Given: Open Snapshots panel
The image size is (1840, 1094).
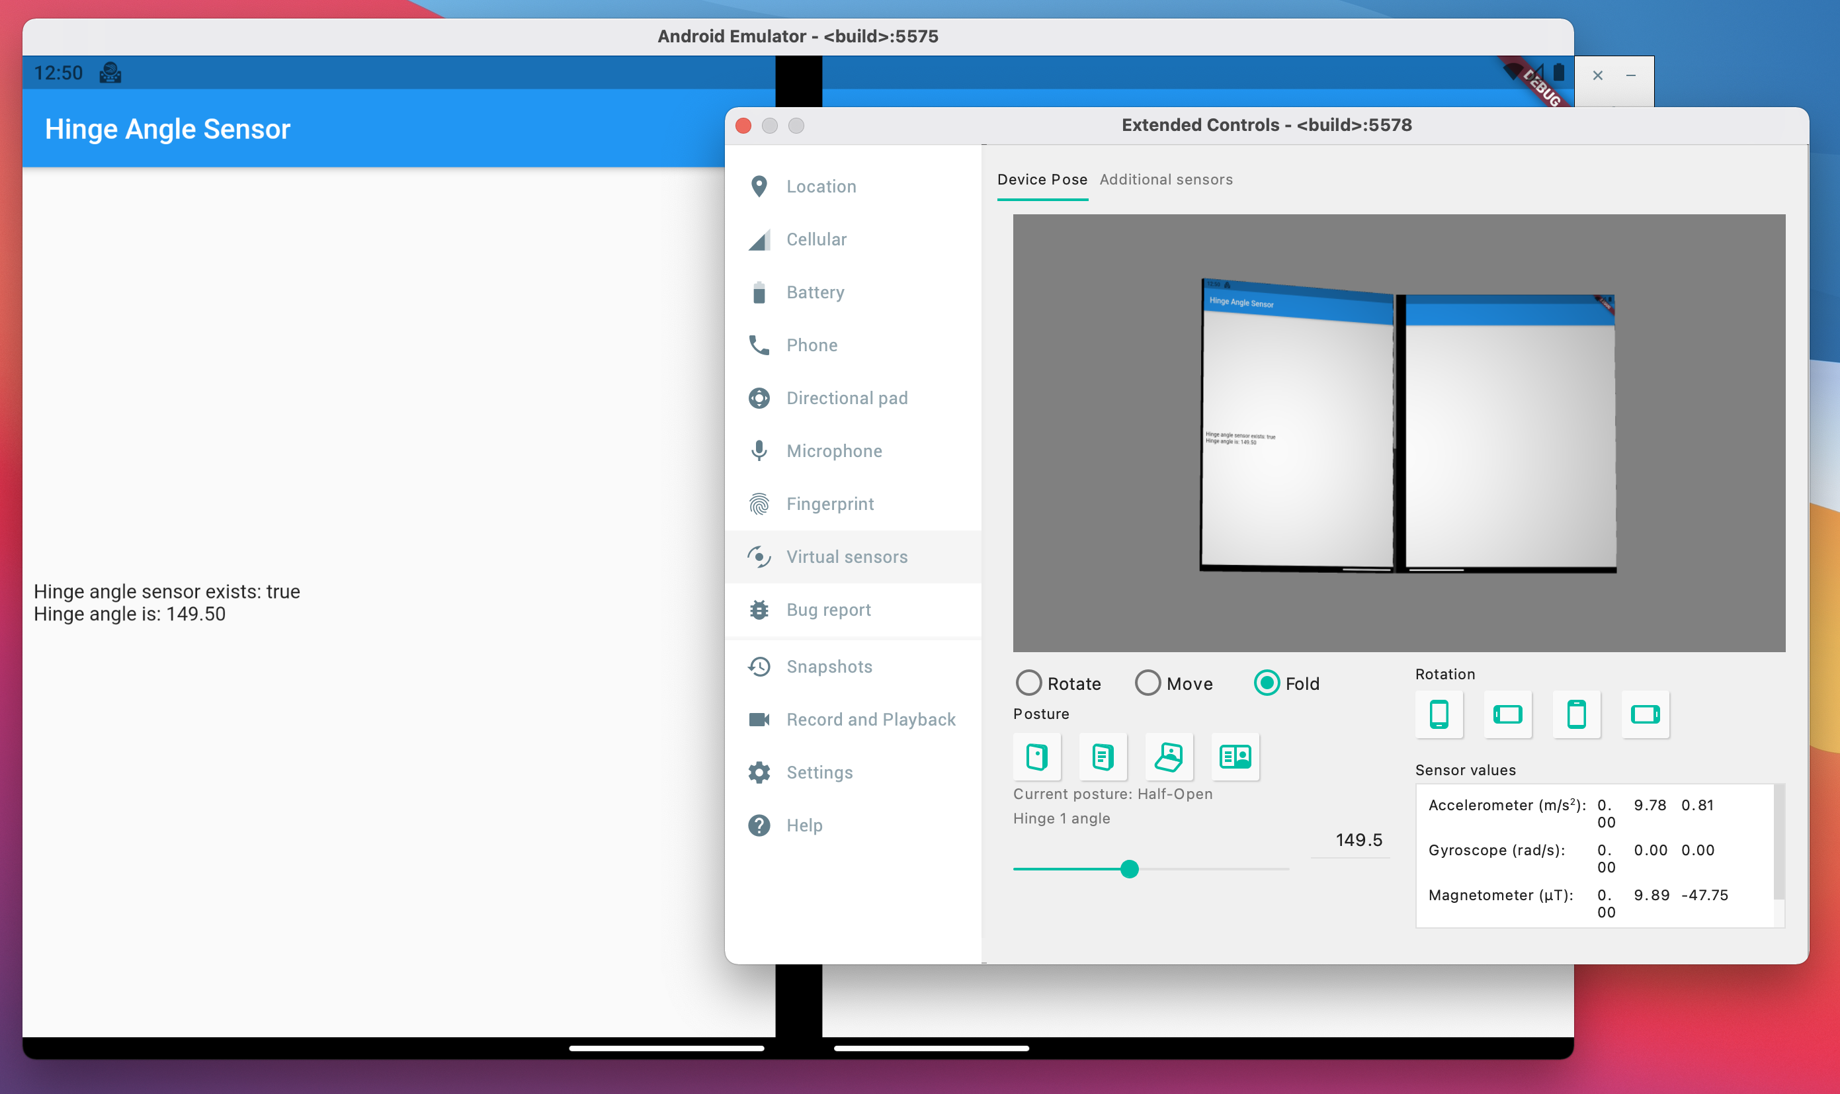Looking at the screenshot, I should (828, 665).
